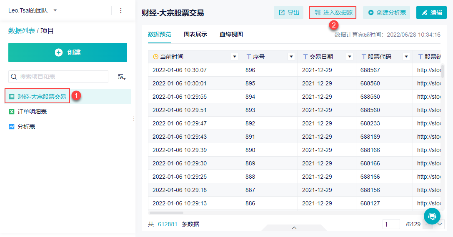
Task: Click the text type icon beside 序号
Action: click(248, 57)
